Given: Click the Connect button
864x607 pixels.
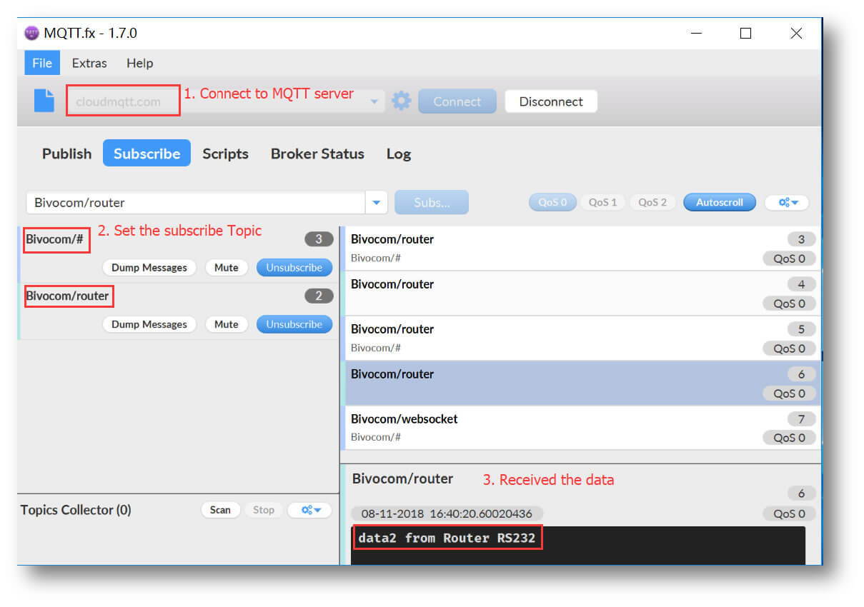Looking at the screenshot, I should (x=457, y=101).
